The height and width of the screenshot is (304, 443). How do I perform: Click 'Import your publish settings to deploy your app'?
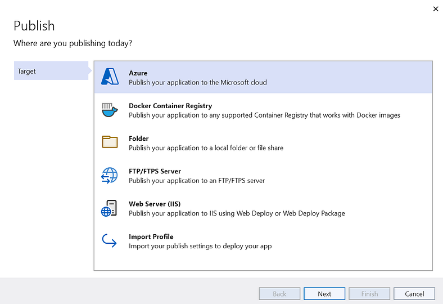pos(200,246)
